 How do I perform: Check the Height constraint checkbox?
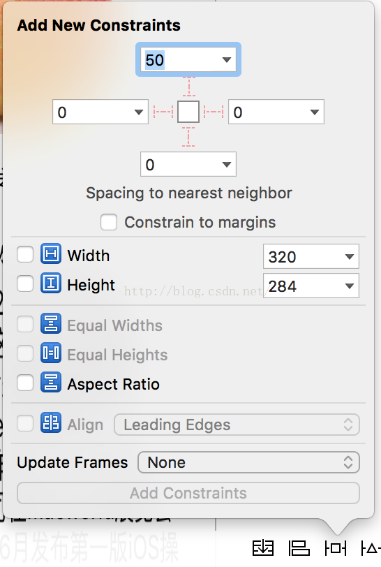(25, 283)
